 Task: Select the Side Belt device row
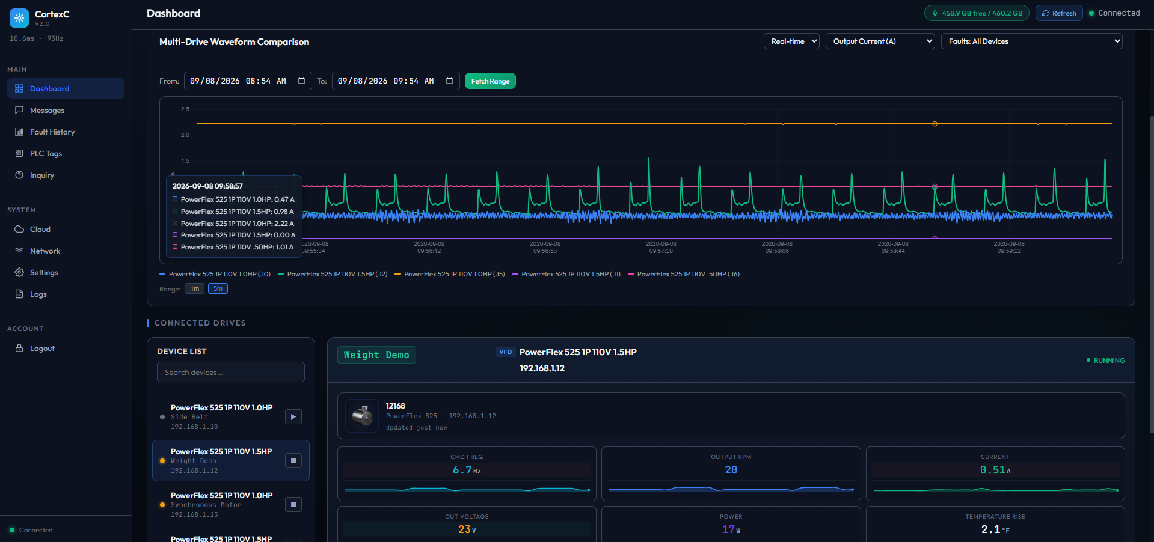(x=231, y=417)
